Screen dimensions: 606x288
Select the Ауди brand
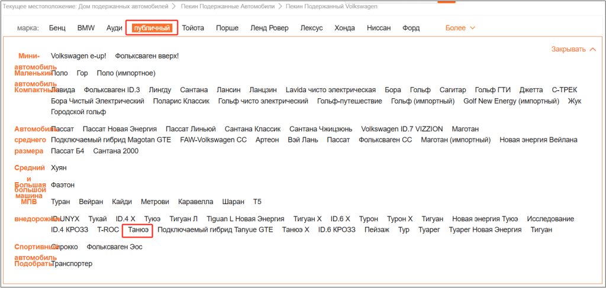tap(114, 28)
